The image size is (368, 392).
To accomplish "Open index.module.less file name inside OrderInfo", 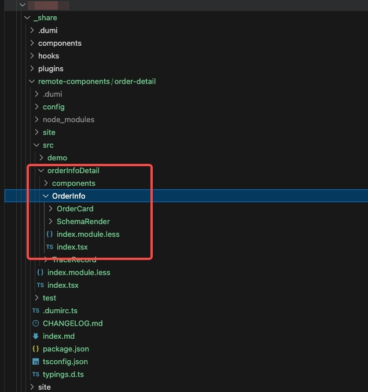I will 88,235.
